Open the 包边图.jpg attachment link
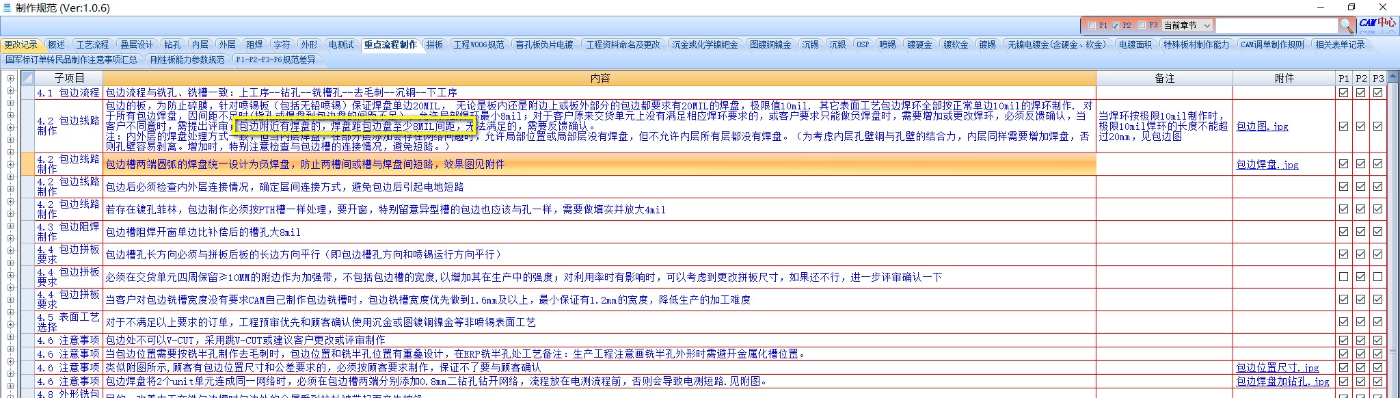This screenshot has height=398, width=1400. [1262, 127]
